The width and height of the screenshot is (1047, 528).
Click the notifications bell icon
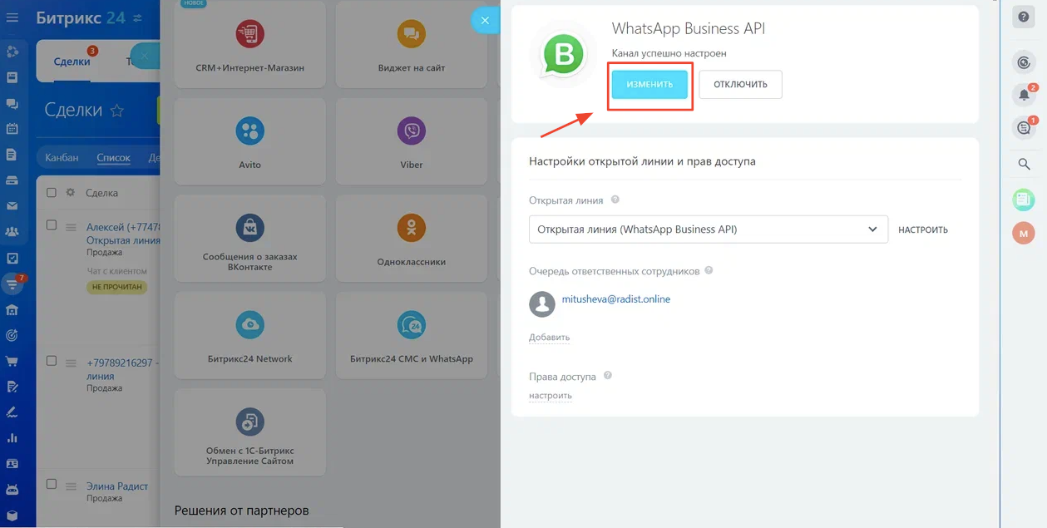(x=1024, y=95)
